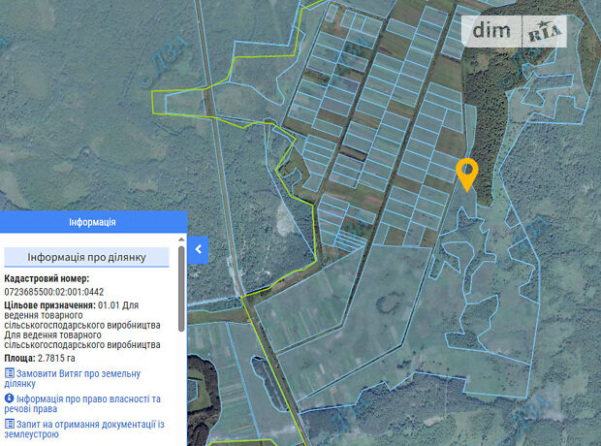Click the scroll-up arrow in info panel
The width and height of the screenshot is (601, 446).
click(x=181, y=239)
